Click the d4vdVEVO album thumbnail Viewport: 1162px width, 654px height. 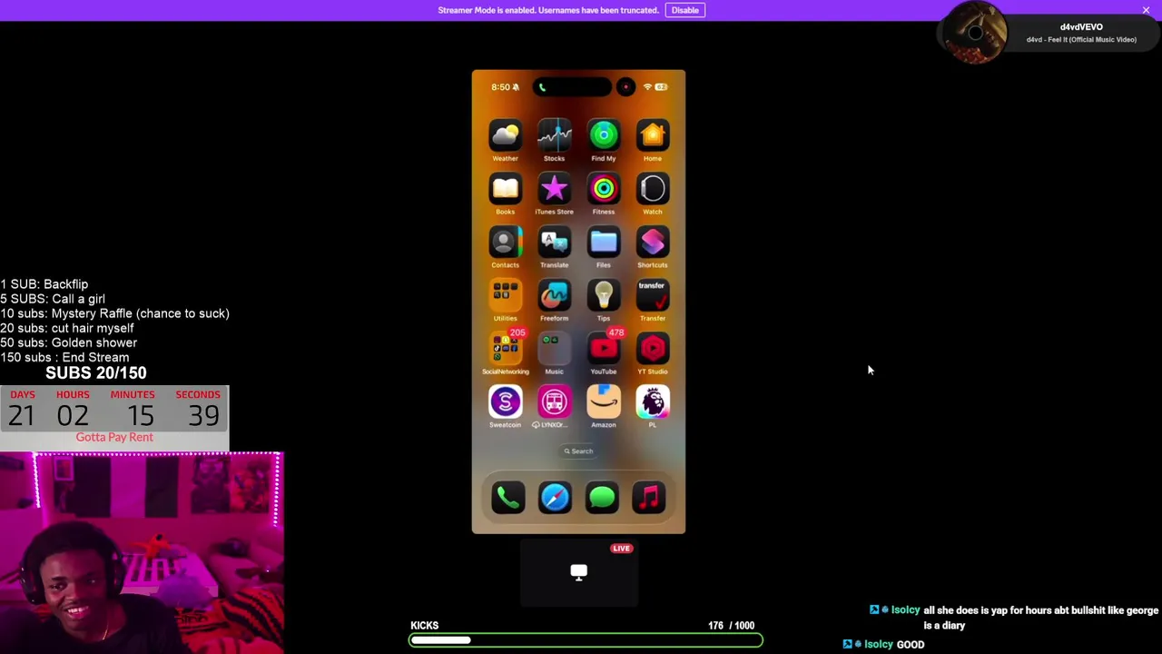pyautogui.click(x=975, y=34)
